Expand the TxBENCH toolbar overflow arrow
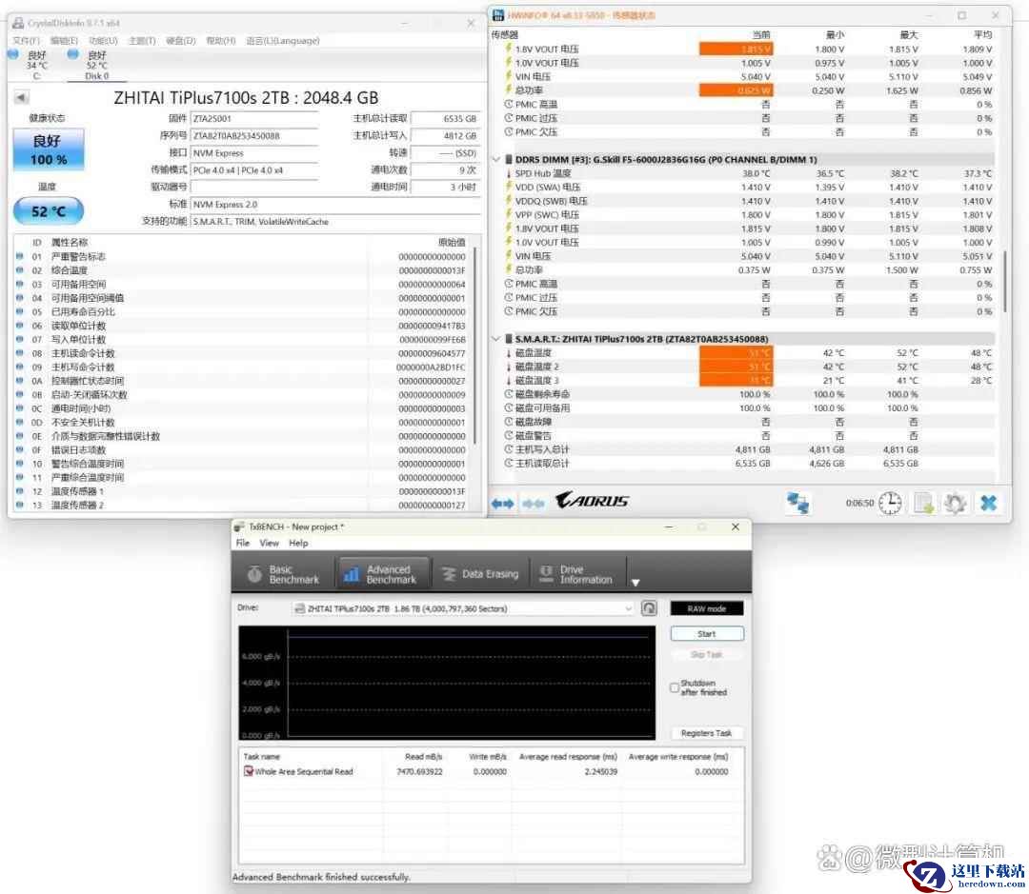The height and width of the screenshot is (894, 1029). 636,583
